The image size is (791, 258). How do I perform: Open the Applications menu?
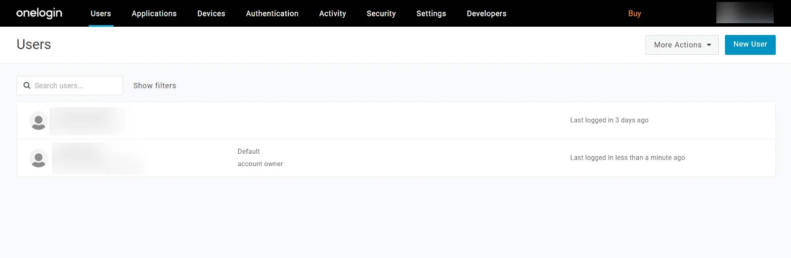point(154,13)
